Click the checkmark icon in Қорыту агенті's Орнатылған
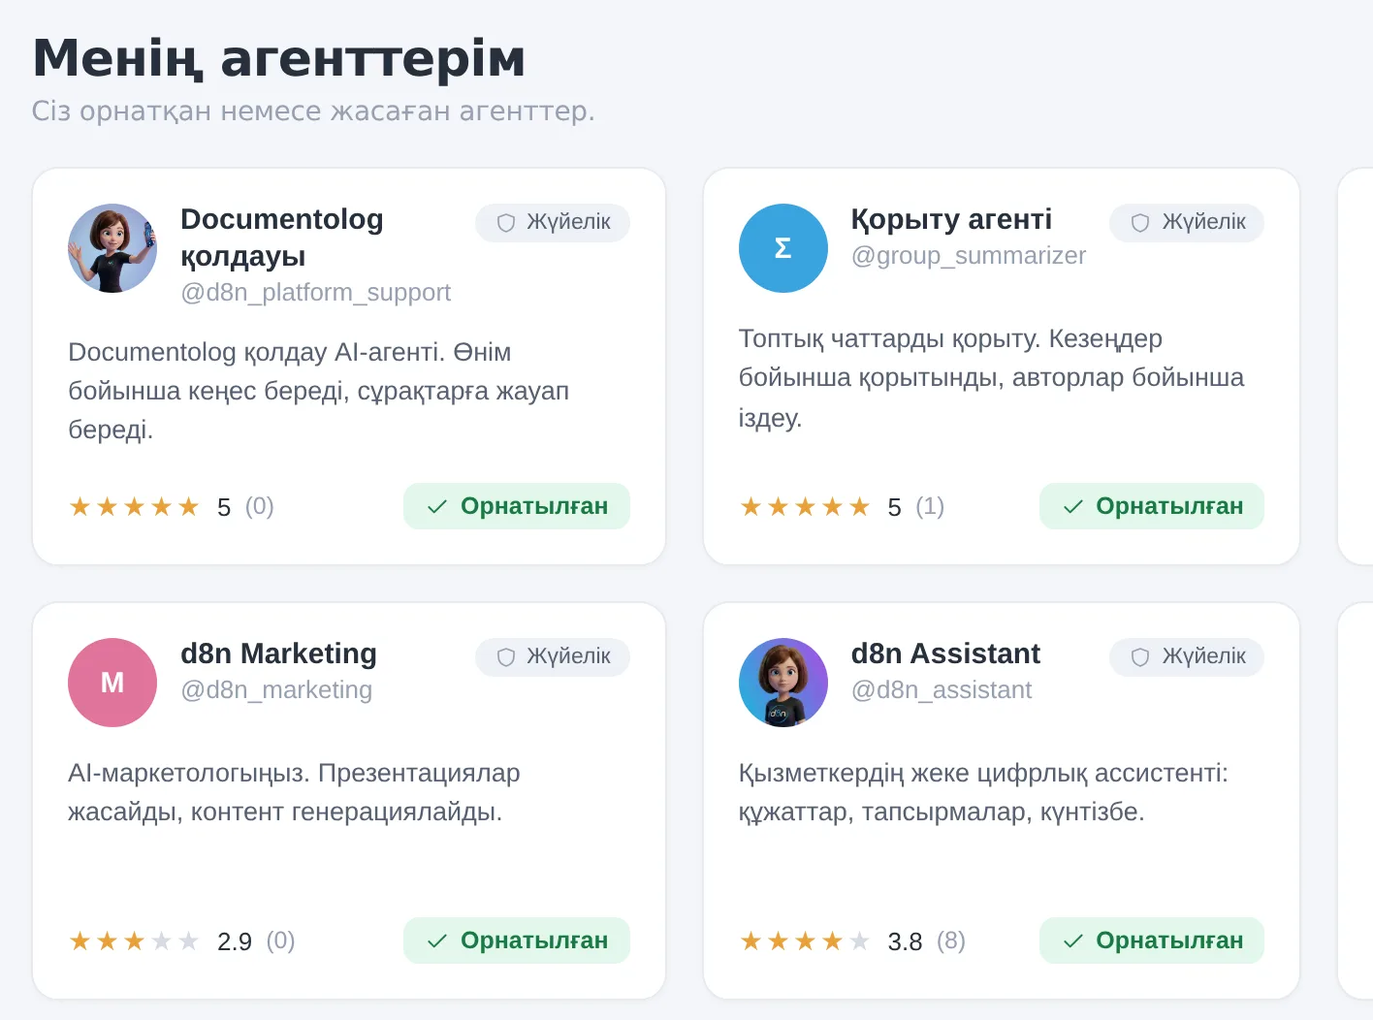The height and width of the screenshot is (1020, 1373). click(1073, 507)
